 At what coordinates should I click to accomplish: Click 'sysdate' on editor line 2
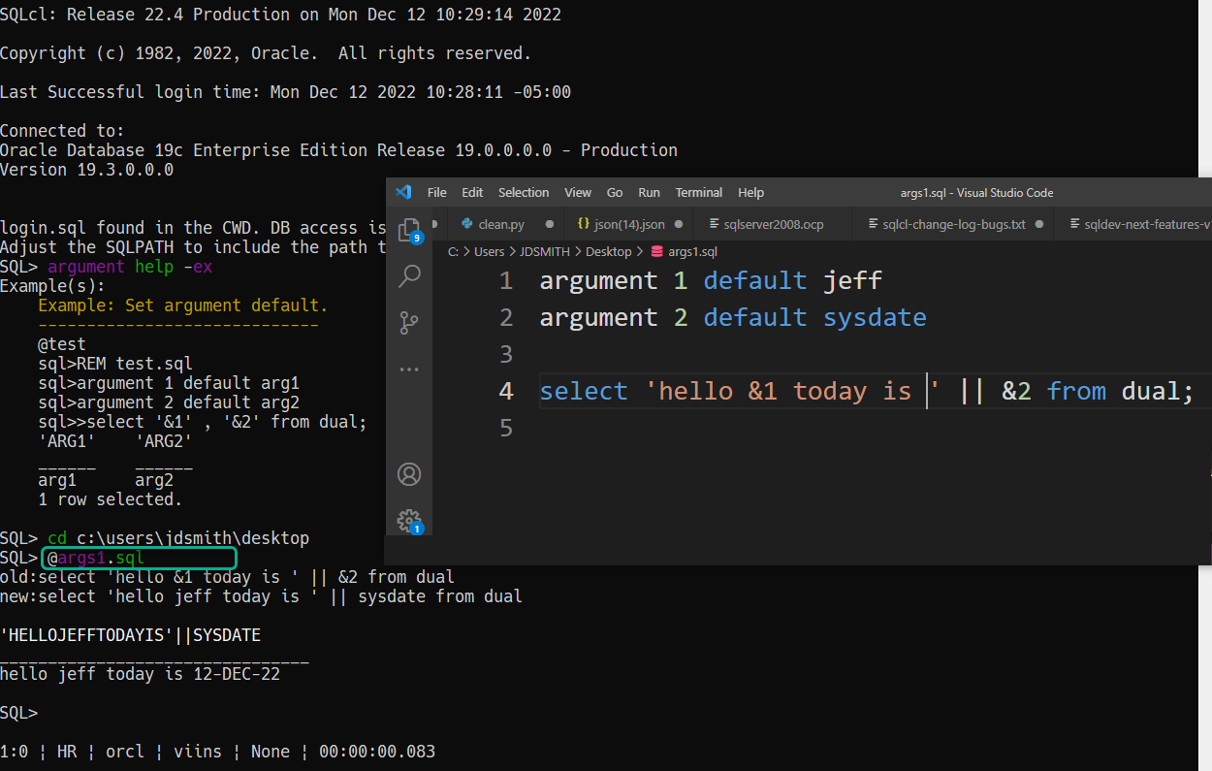(x=875, y=318)
